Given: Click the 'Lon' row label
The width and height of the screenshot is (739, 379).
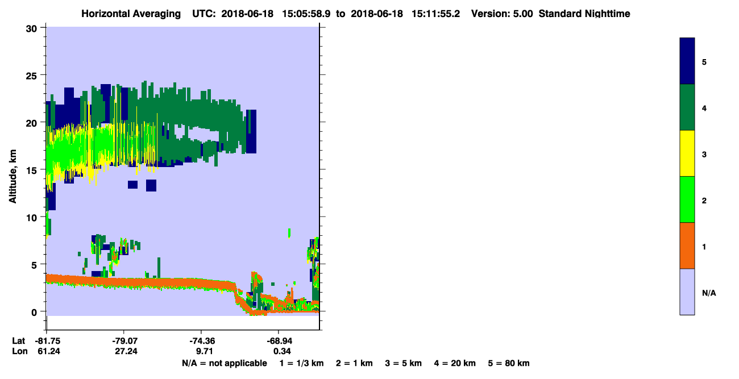Looking at the screenshot, I should (19, 351).
